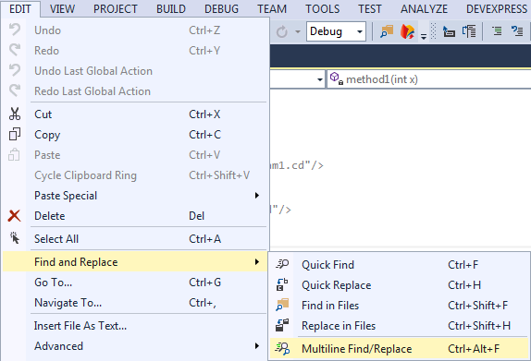Click the red X Delete icon
Image resolution: width=531 pixels, height=361 pixels.
(x=14, y=216)
